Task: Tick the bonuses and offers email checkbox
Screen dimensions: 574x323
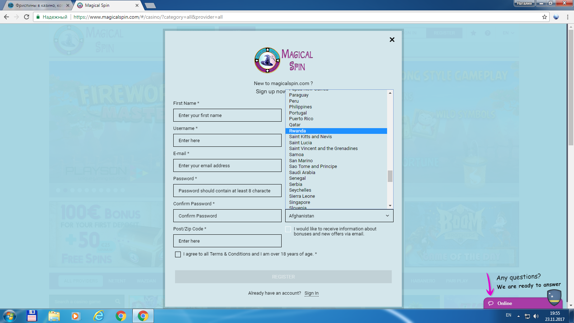Action: [x=288, y=229]
